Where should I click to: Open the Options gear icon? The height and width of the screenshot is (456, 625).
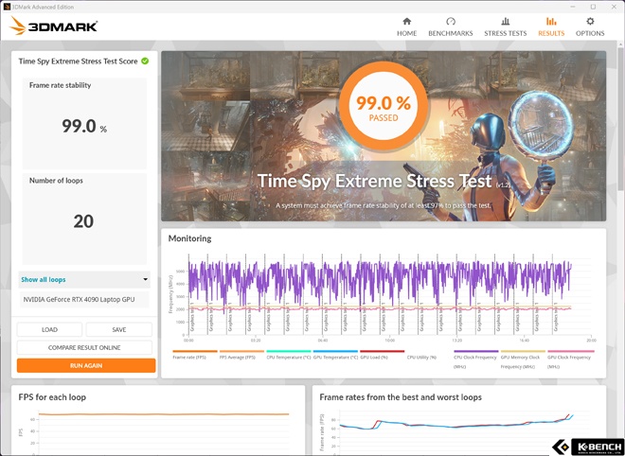pyautogui.click(x=590, y=21)
